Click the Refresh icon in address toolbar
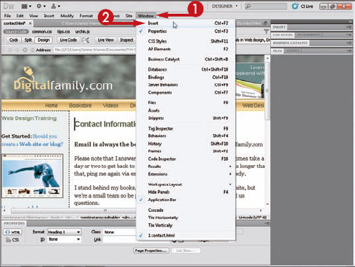355x267 pixels. click(x=25, y=50)
